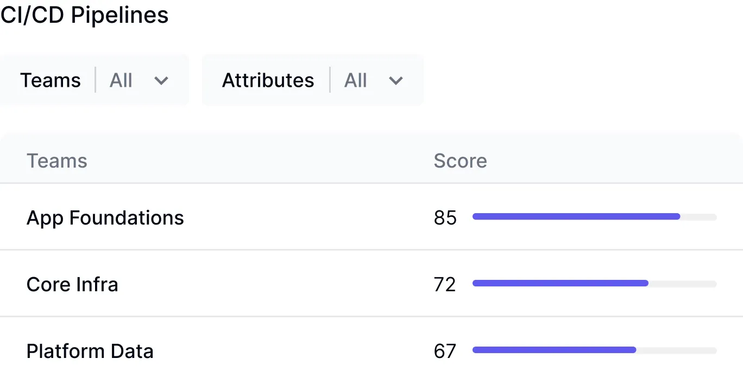743x384 pixels.
Task: Click the Attributes filter label
Action: (268, 81)
